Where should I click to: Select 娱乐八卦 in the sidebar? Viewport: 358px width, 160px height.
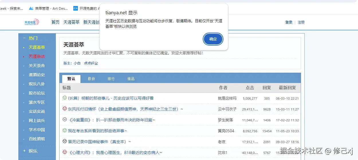(x=37, y=84)
